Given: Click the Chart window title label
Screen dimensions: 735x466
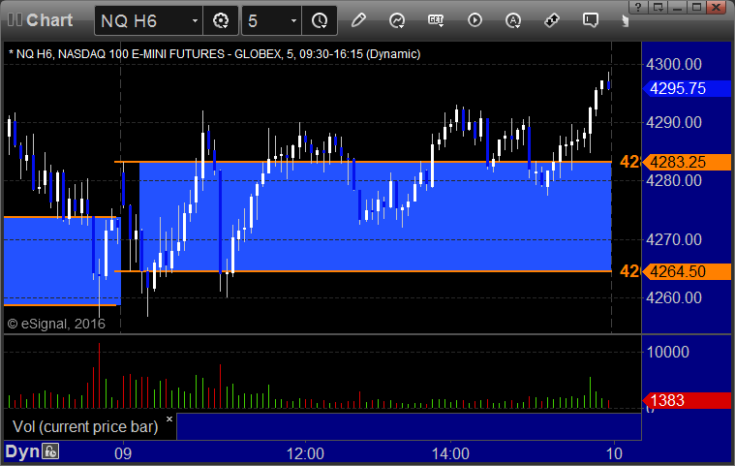Looking at the screenshot, I should (49, 20).
